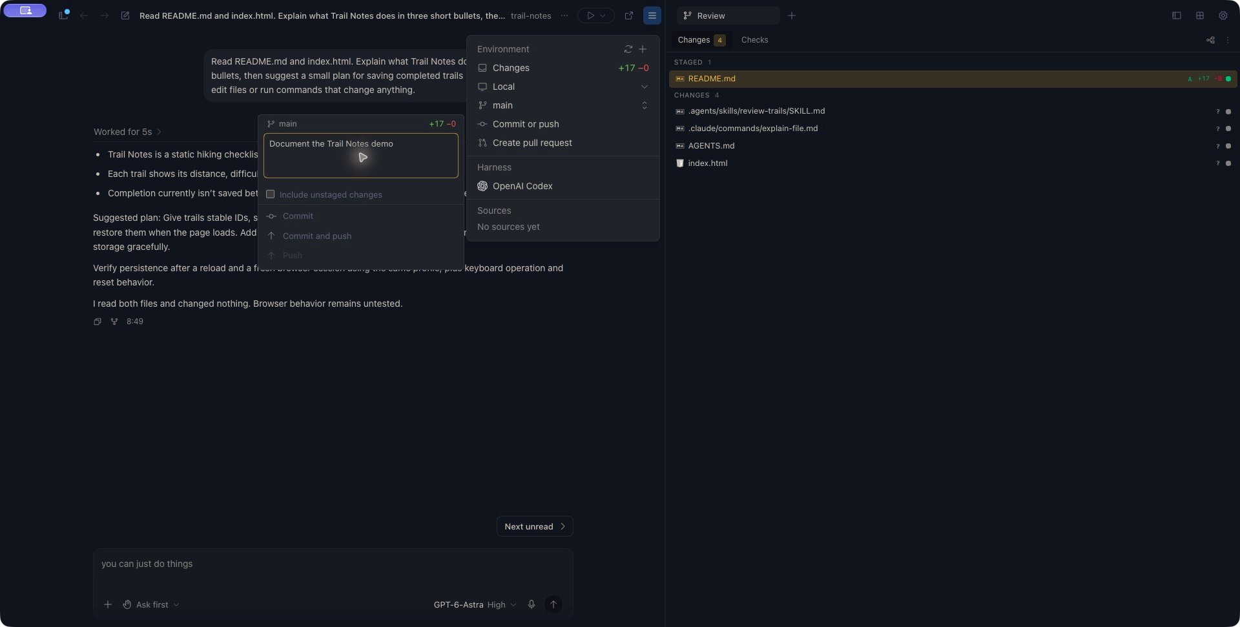The image size is (1240, 627).
Task: Expand the Local environment dropdown
Action: pyautogui.click(x=563, y=87)
